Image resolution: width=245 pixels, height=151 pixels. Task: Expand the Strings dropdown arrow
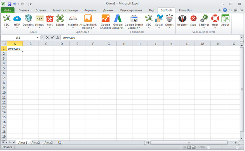tap(39, 28)
